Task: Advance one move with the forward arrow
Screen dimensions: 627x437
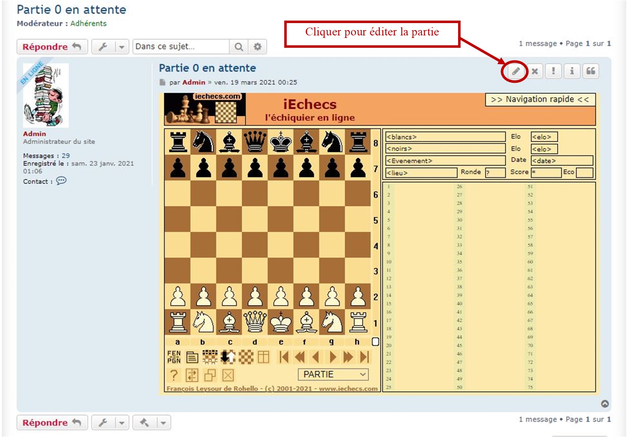Action: point(333,357)
